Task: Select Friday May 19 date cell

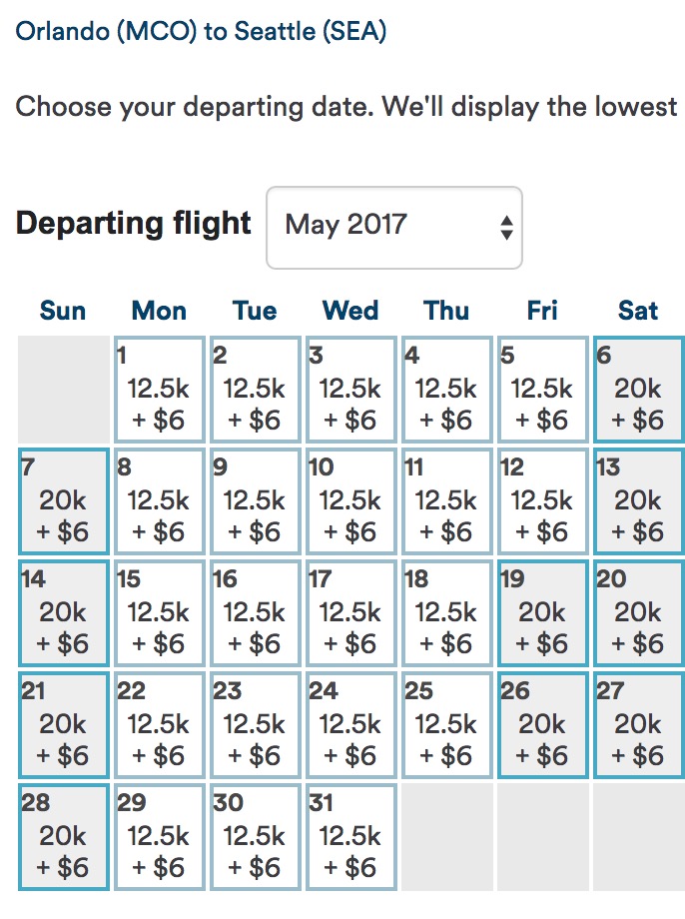Action: pyautogui.click(x=542, y=613)
